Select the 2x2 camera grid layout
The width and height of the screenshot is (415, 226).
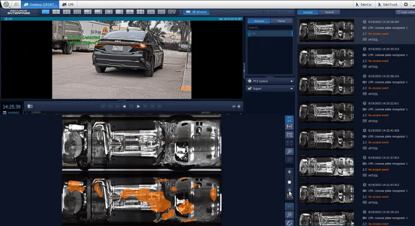[56, 12]
